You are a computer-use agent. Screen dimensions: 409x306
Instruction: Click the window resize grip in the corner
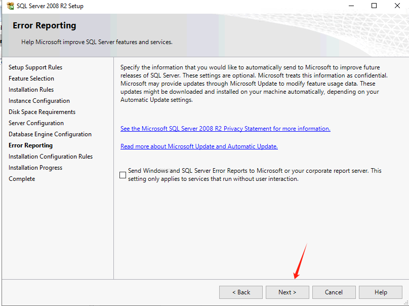click(x=405, y=302)
